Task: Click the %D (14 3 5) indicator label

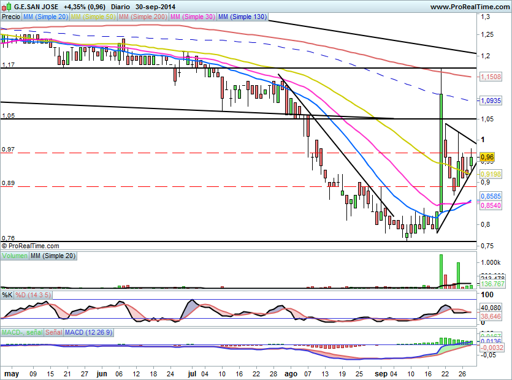Action: pyautogui.click(x=32, y=295)
